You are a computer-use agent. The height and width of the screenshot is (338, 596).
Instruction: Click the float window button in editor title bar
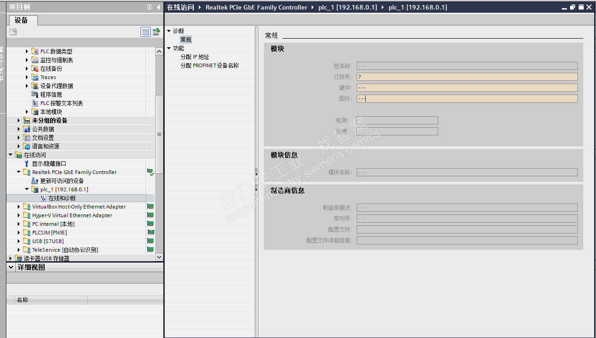tap(573, 7)
